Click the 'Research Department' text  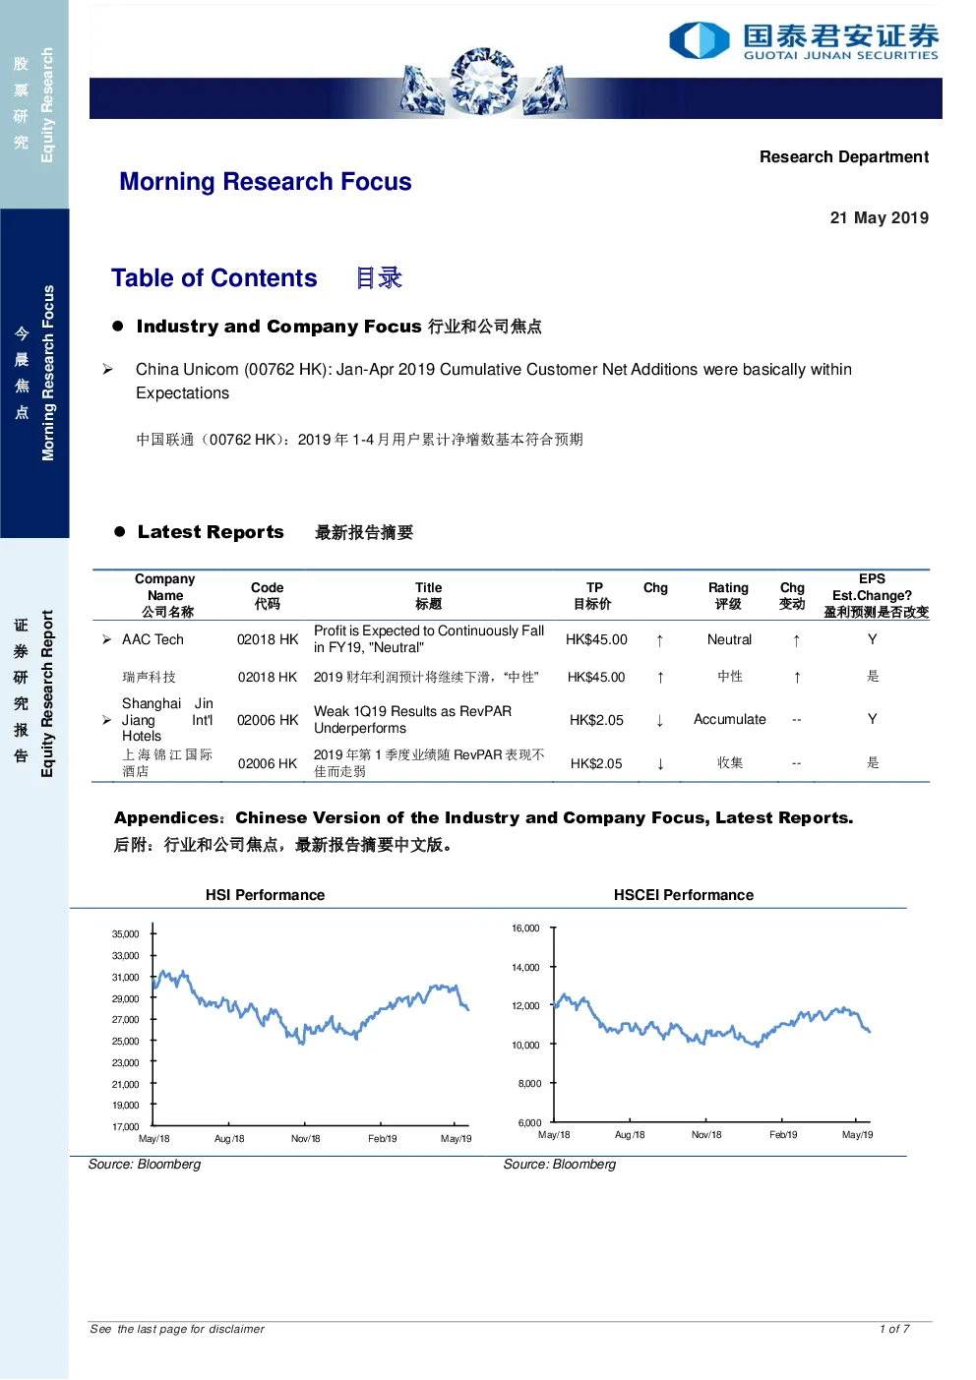tap(844, 156)
